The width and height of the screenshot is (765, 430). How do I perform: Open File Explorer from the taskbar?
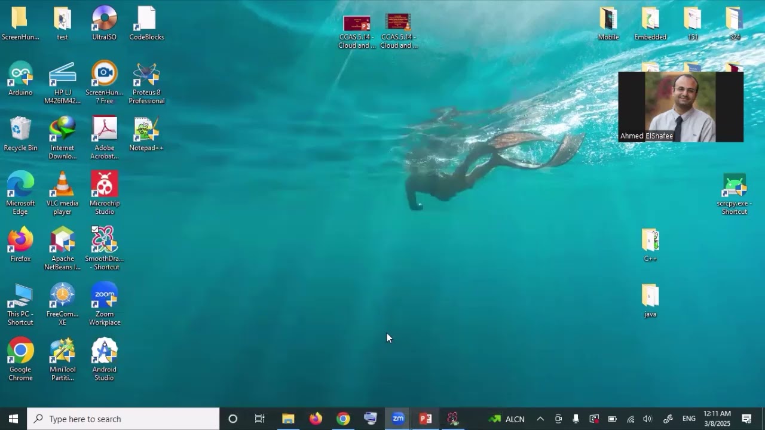[x=288, y=419]
